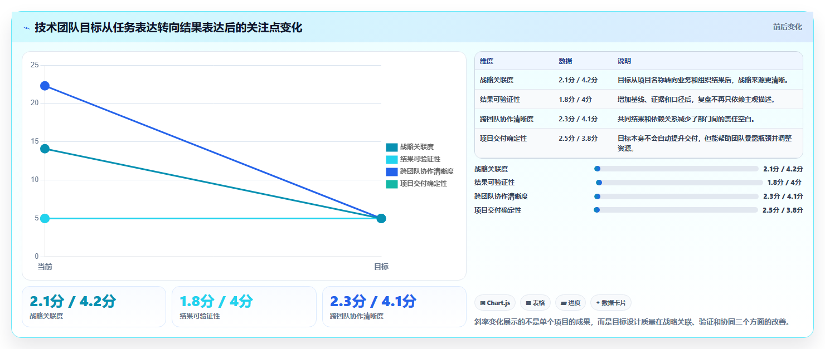Click y-axis tick label 25
The height and width of the screenshot is (349, 825).
pyautogui.click(x=35, y=65)
